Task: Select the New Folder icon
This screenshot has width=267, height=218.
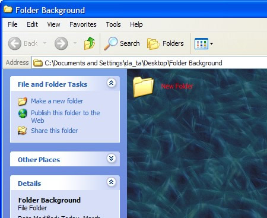Action: [x=144, y=87]
